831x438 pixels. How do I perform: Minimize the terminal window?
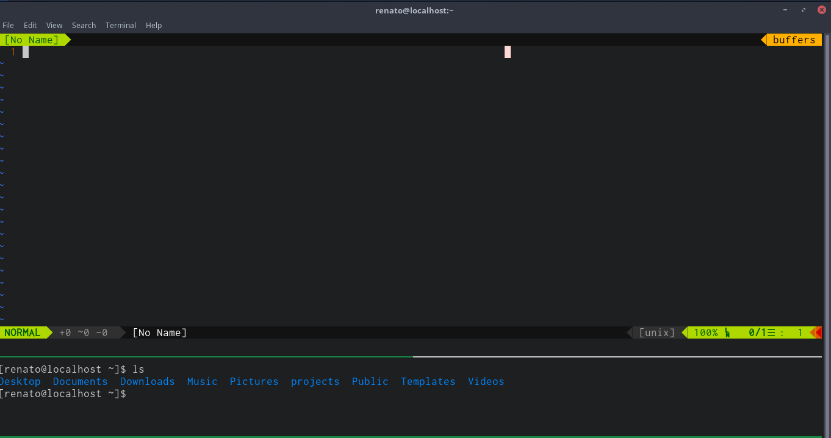786,10
